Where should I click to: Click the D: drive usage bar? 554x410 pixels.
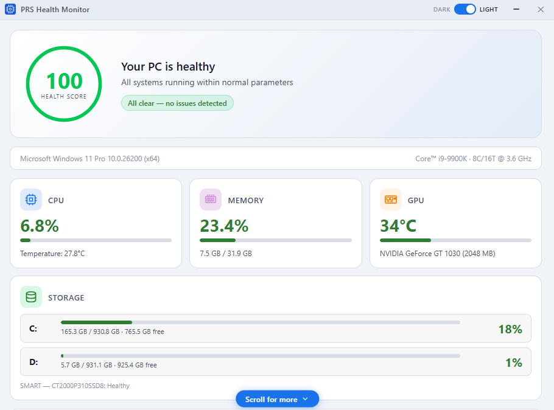261,356
